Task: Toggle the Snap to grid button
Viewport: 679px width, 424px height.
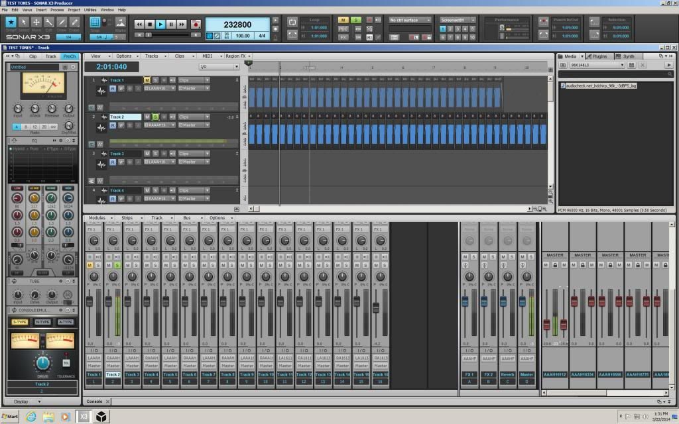Action: [x=95, y=22]
